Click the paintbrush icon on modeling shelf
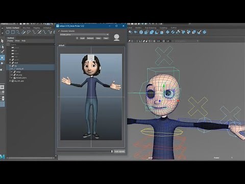The width and height of the screenshot is (245, 184). 199,32
